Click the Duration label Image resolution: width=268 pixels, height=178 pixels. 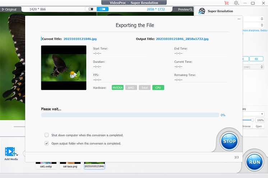tap(99, 62)
